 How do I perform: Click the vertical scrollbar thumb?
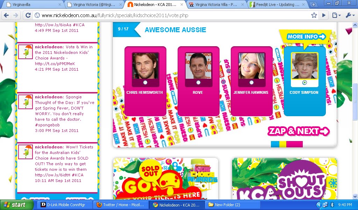click(355, 102)
